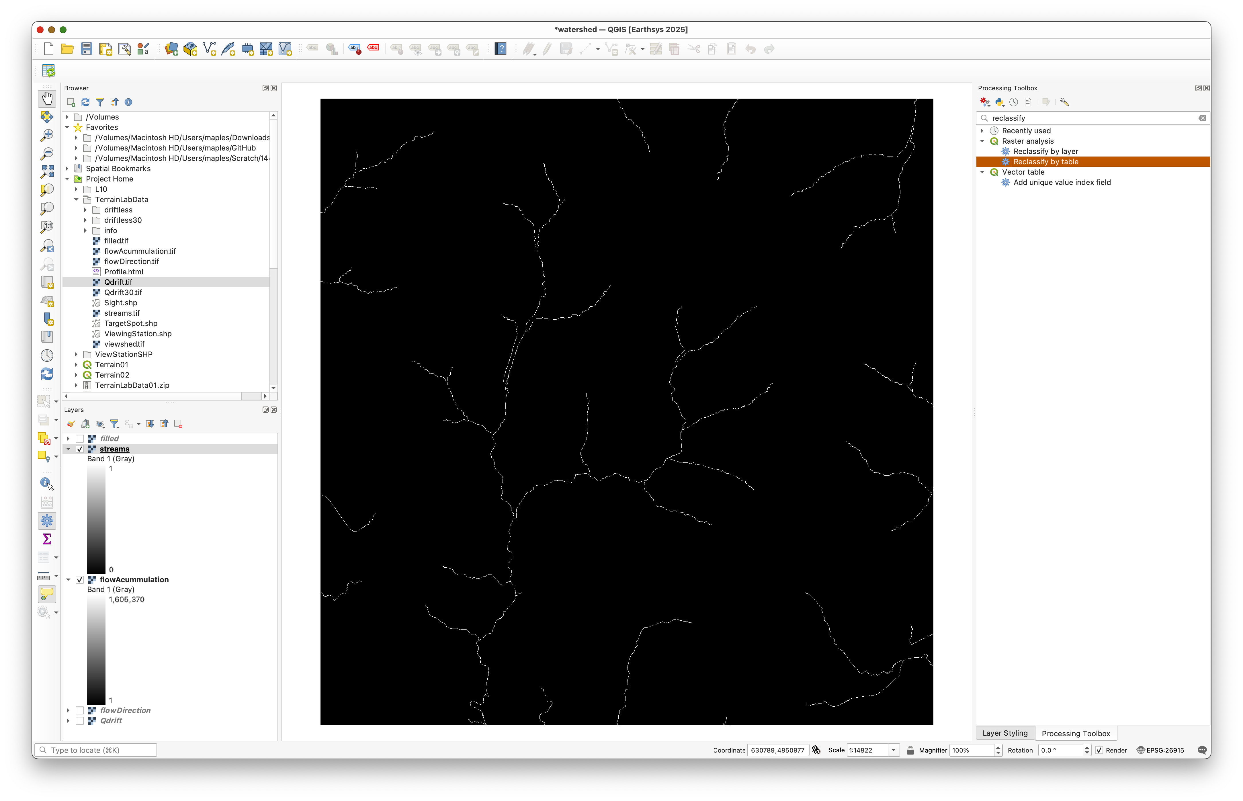Image resolution: width=1243 pixels, height=801 pixels.
Task: Select Reclassify by layer algorithm
Action: [1045, 151]
